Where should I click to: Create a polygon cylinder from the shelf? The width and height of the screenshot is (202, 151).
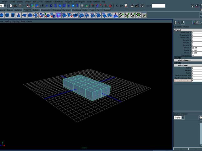pyautogui.click(x=13, y=15)
